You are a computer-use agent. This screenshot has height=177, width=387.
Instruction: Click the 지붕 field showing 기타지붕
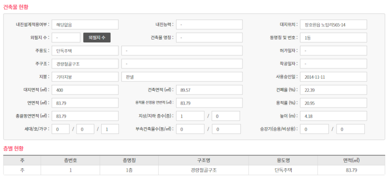click(x=85, y=77)
